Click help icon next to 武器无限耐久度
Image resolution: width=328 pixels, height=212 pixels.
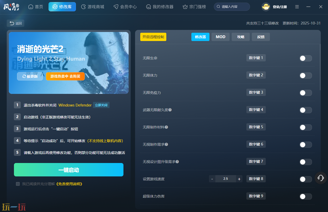click(x=170, y=110)
